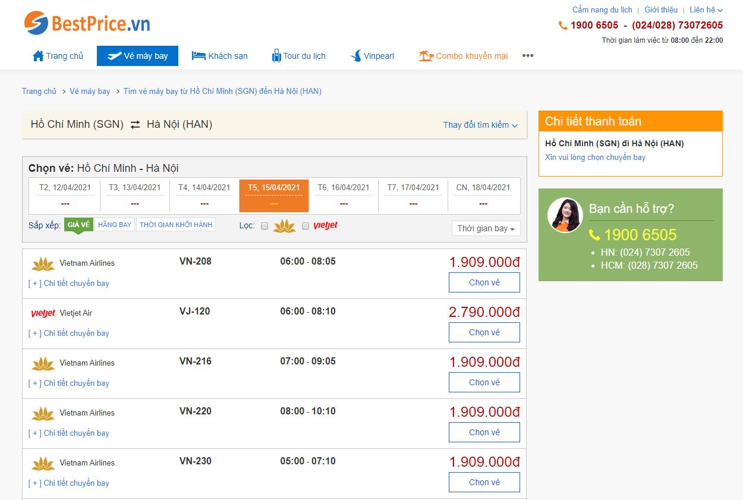743x500 pixels.
Task: Click the BestPrice.vn logo
Action: pyautogui.click(x=87, y=23)
